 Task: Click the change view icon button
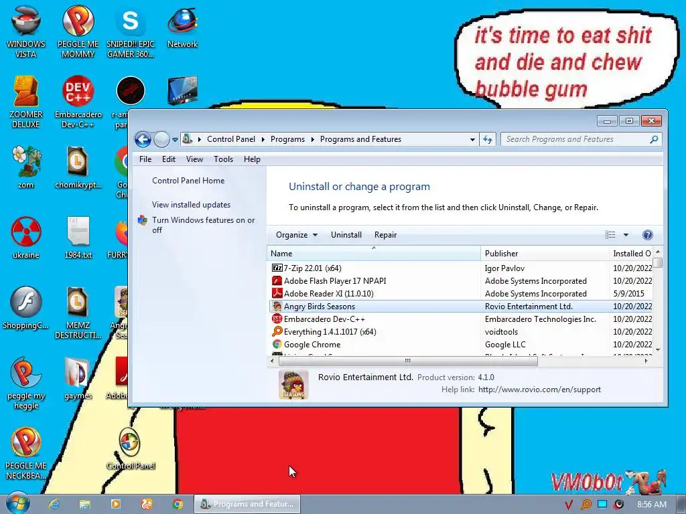610,235
